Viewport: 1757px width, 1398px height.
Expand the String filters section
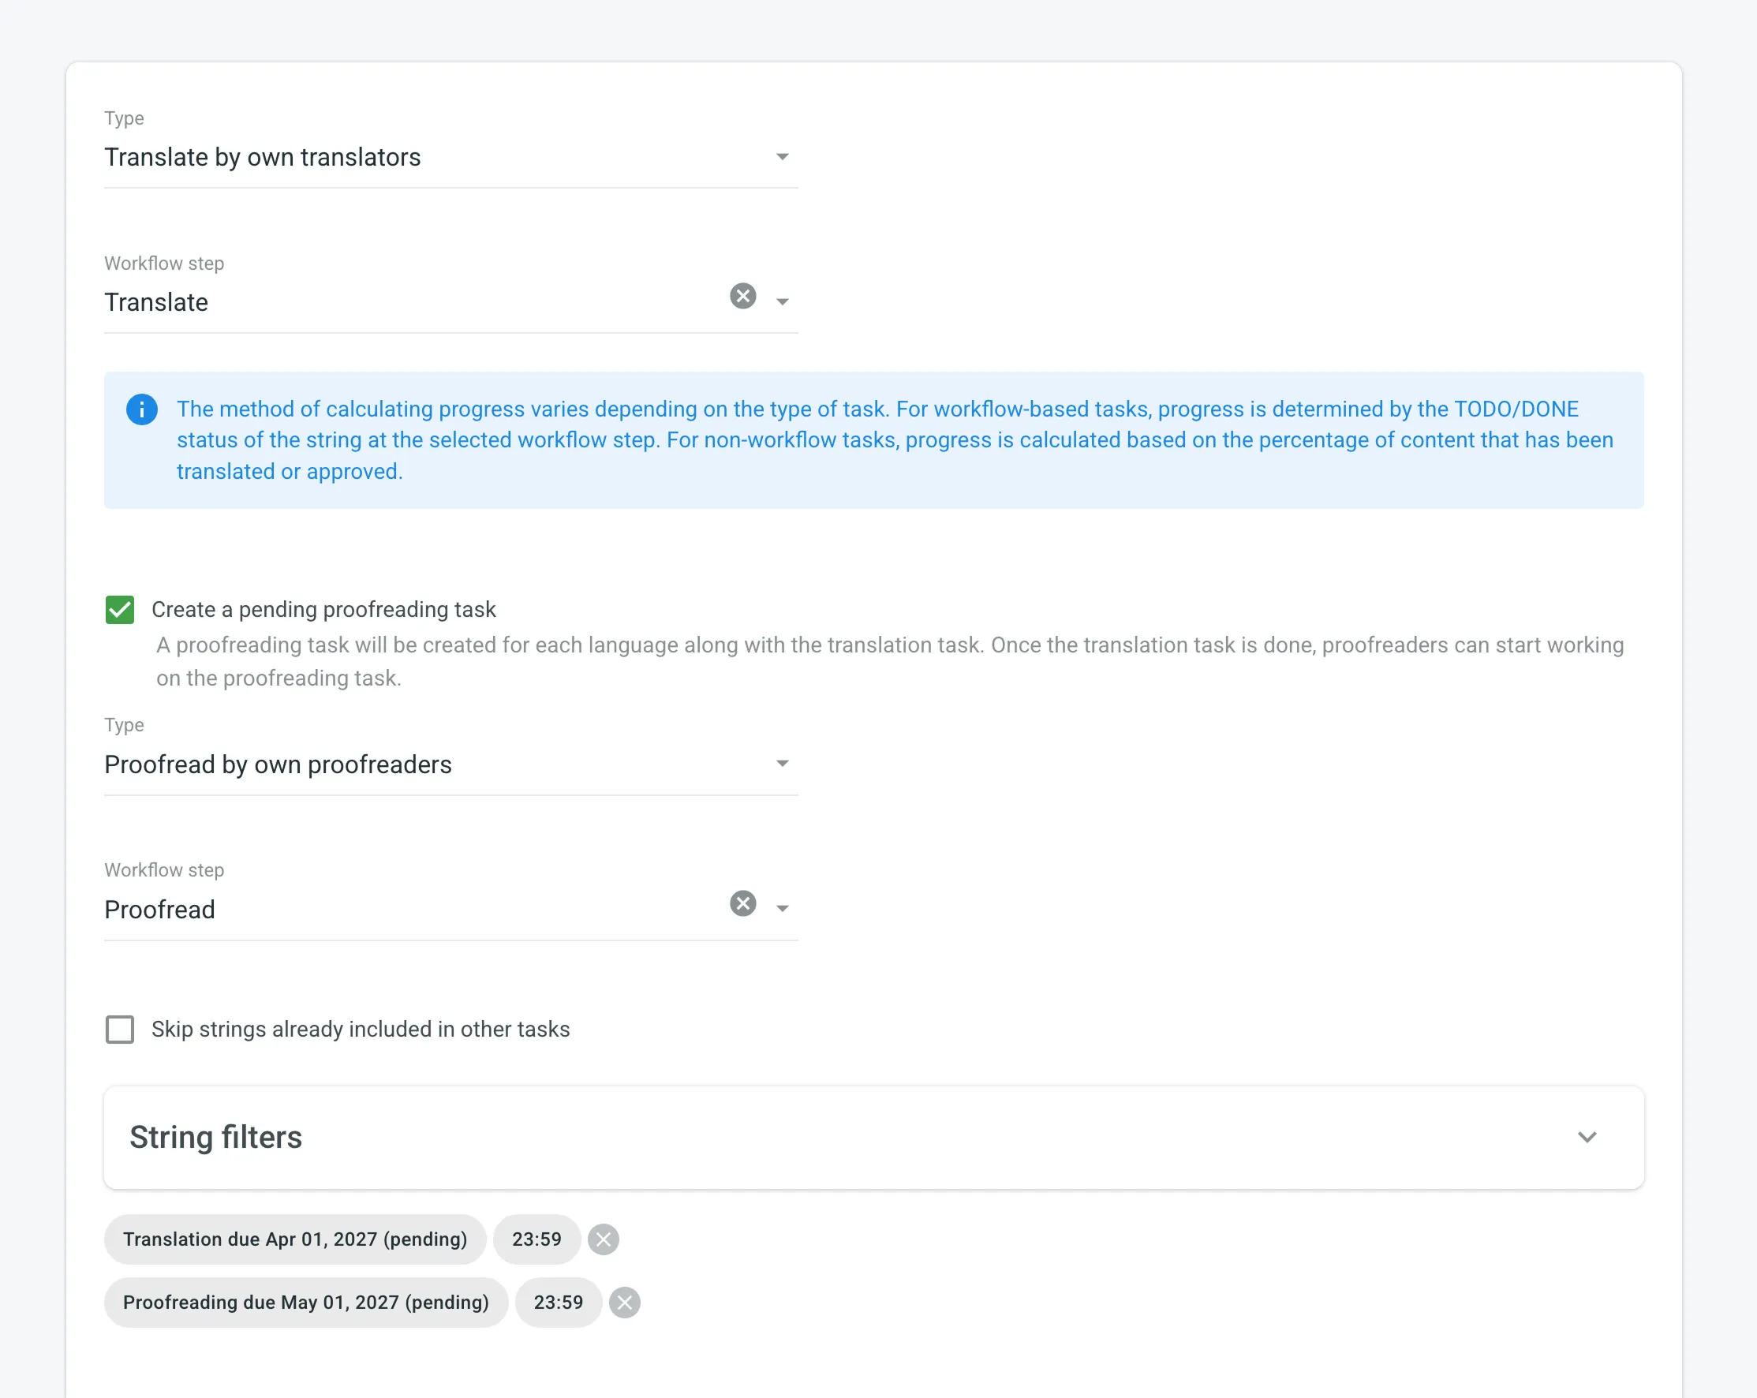point(1587,1138)
